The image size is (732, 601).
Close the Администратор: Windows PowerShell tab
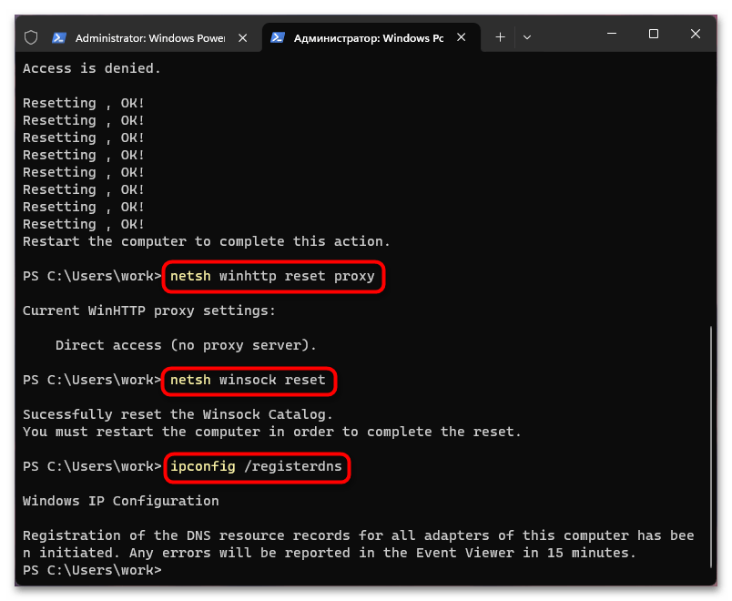point(461,37)
